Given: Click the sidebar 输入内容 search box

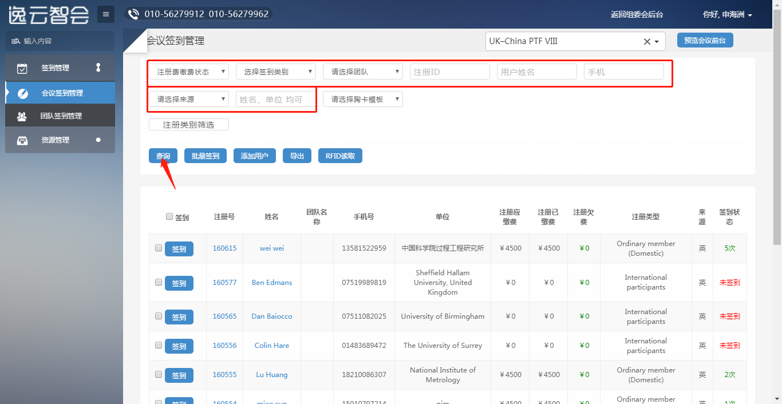Looking at the screenshot, I should point(60,41).
